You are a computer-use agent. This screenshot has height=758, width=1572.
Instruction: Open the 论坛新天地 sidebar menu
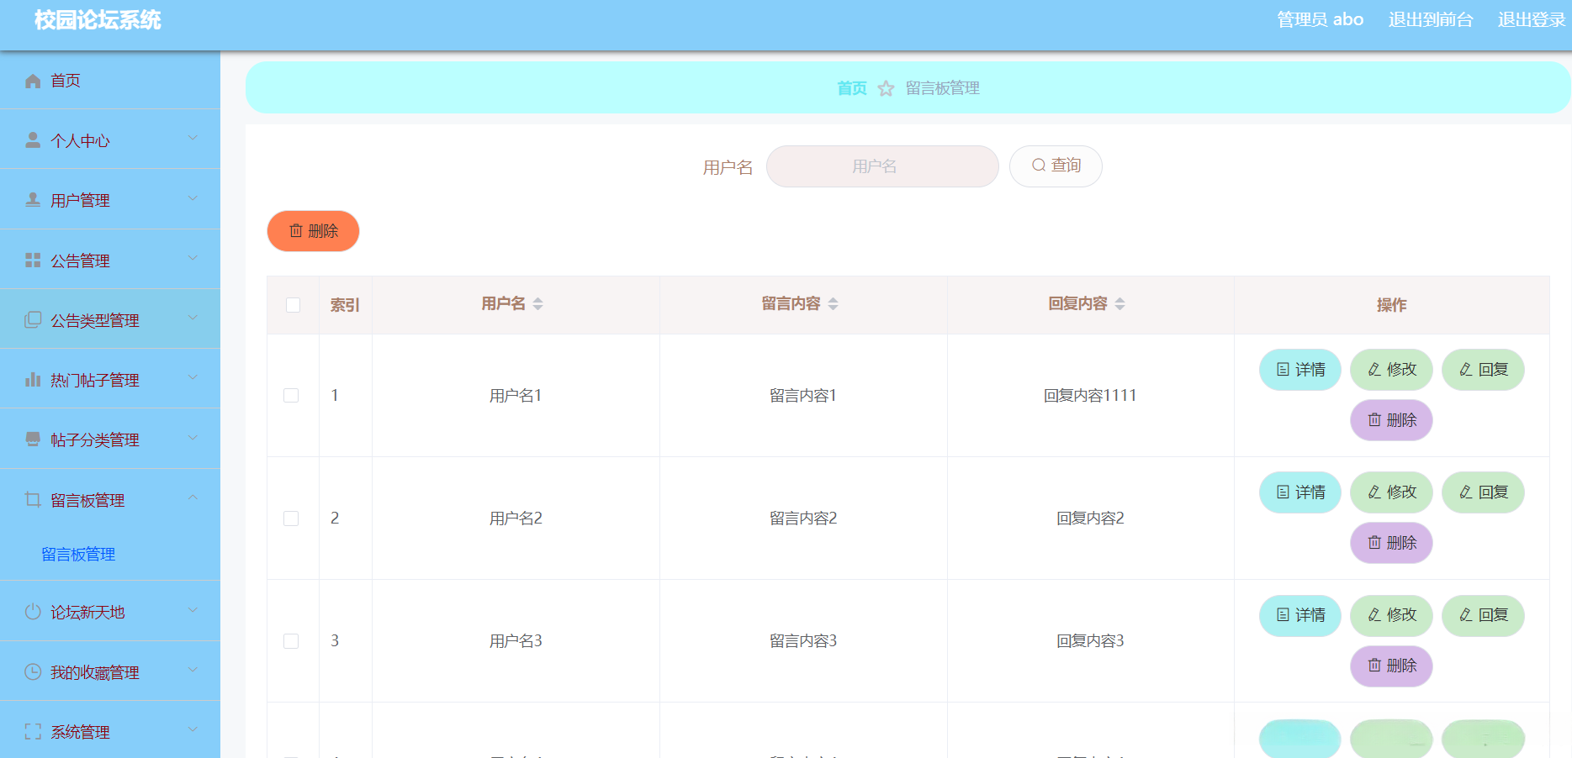click(110, 612)
